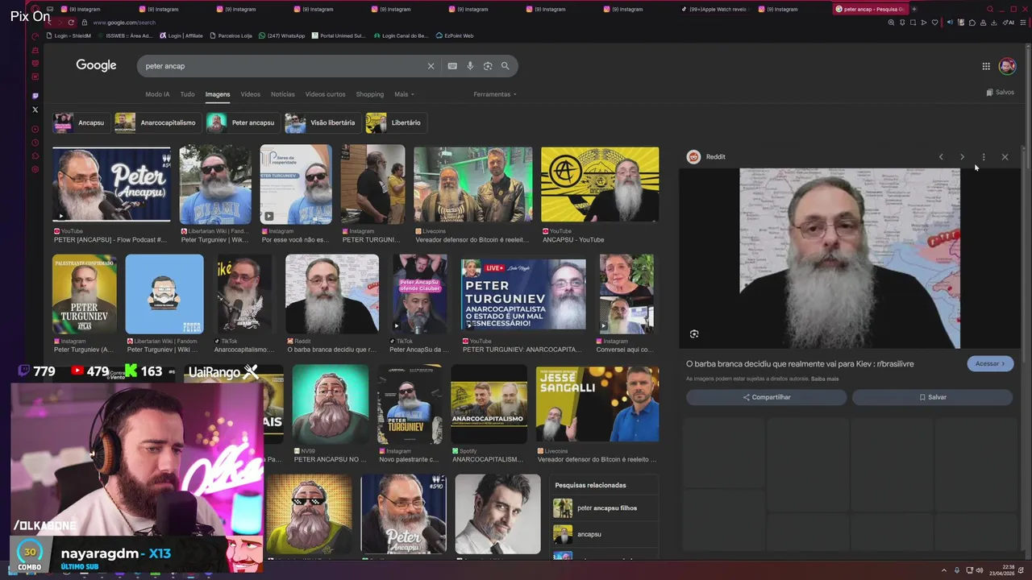Open the Shopping tab
The height and width of the screenshot is (580, 1032).
[x=370, y=94]
